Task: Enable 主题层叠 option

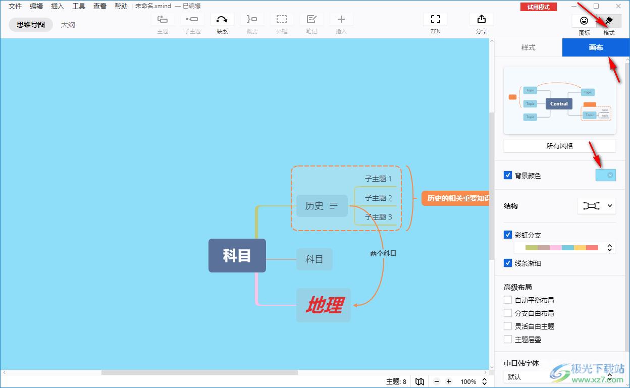Action: click(x=508, y=340)
